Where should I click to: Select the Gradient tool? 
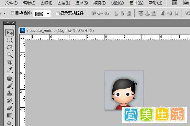pos(9,115)
